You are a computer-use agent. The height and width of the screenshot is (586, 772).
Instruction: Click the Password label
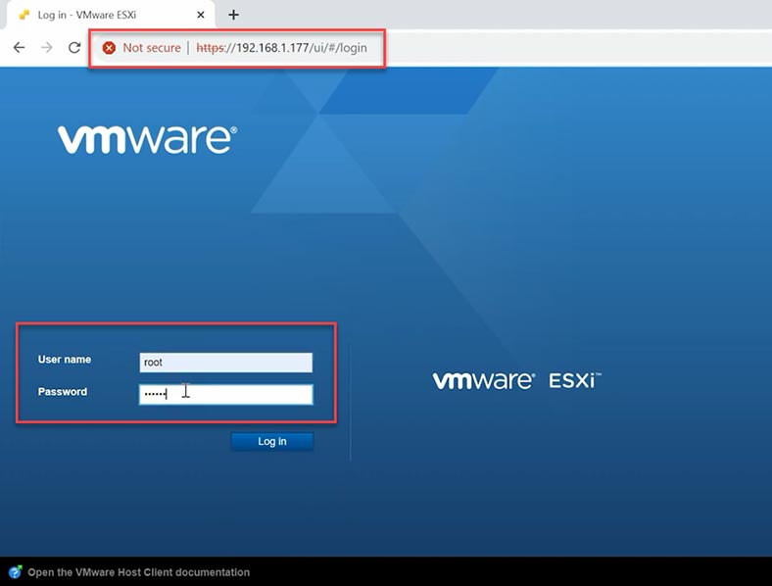tap(63, 392)
